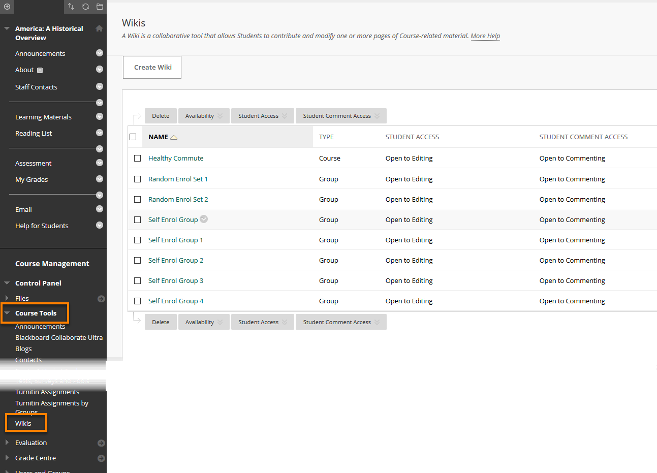Viewport: 657px width, 473px height.
Task: Check the Self Enrol Group 4 checkbox
Action: point(137,301)
